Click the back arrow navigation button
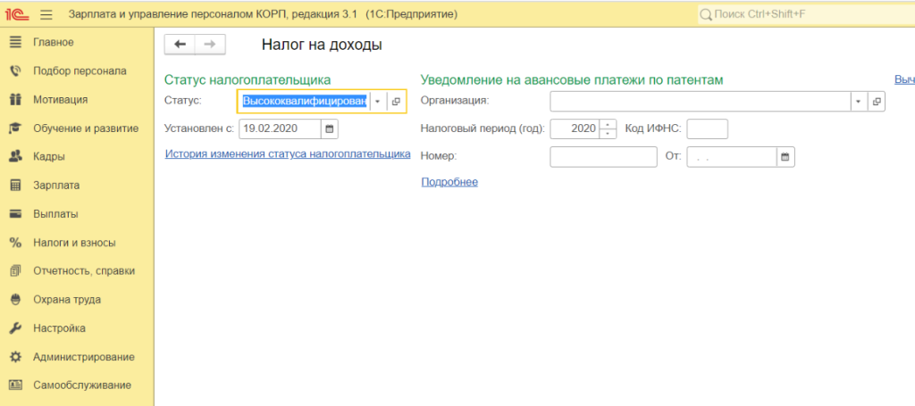The image size is (915, 406). coord(180,45)
